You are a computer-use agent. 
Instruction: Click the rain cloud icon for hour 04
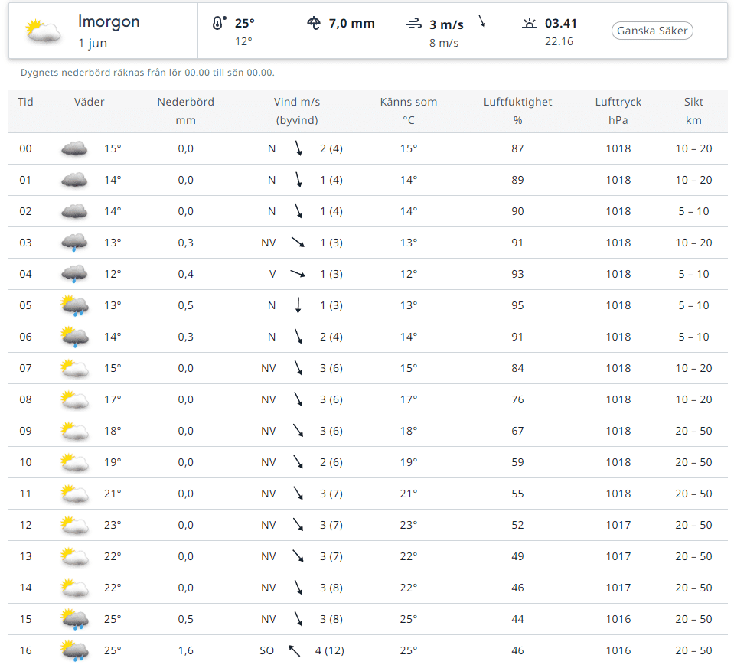pyautogui.click(x=74, y=274)
